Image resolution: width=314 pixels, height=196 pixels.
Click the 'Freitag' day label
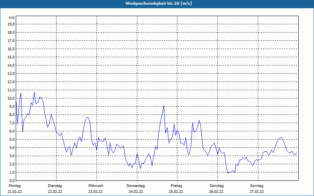176,186
